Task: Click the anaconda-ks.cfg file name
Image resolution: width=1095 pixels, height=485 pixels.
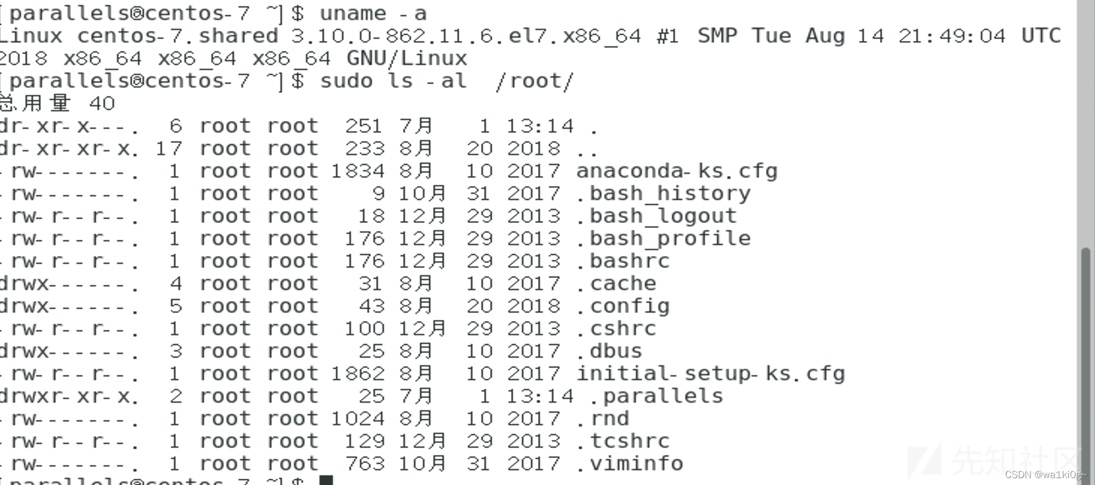Action: tap(677, 171)
